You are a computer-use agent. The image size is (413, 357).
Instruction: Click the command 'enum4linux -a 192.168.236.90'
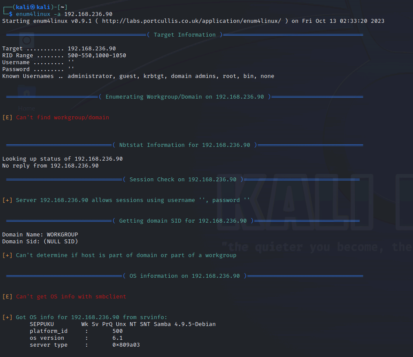pos(64,14)
